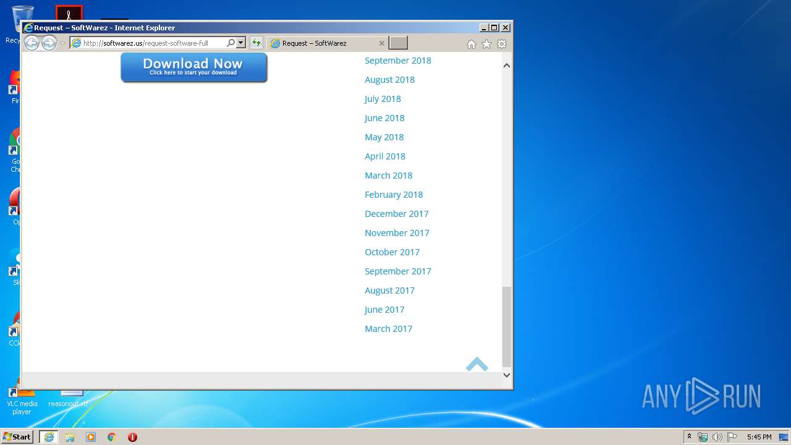
Task: Open the volume speaker tray icon
Action: (x=717, y=437)
